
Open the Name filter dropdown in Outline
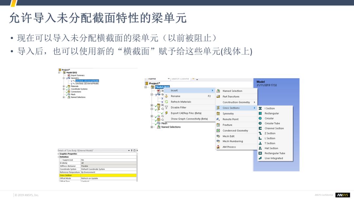pos(168,79)
